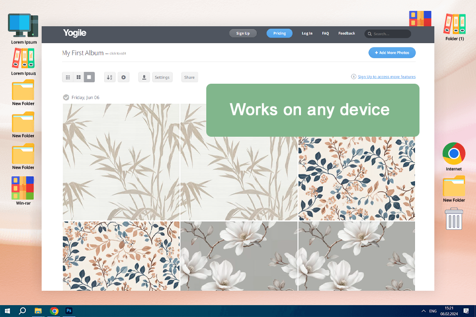
Task: Follow Sign Up to access more features link
Action: tap(386, 77)
